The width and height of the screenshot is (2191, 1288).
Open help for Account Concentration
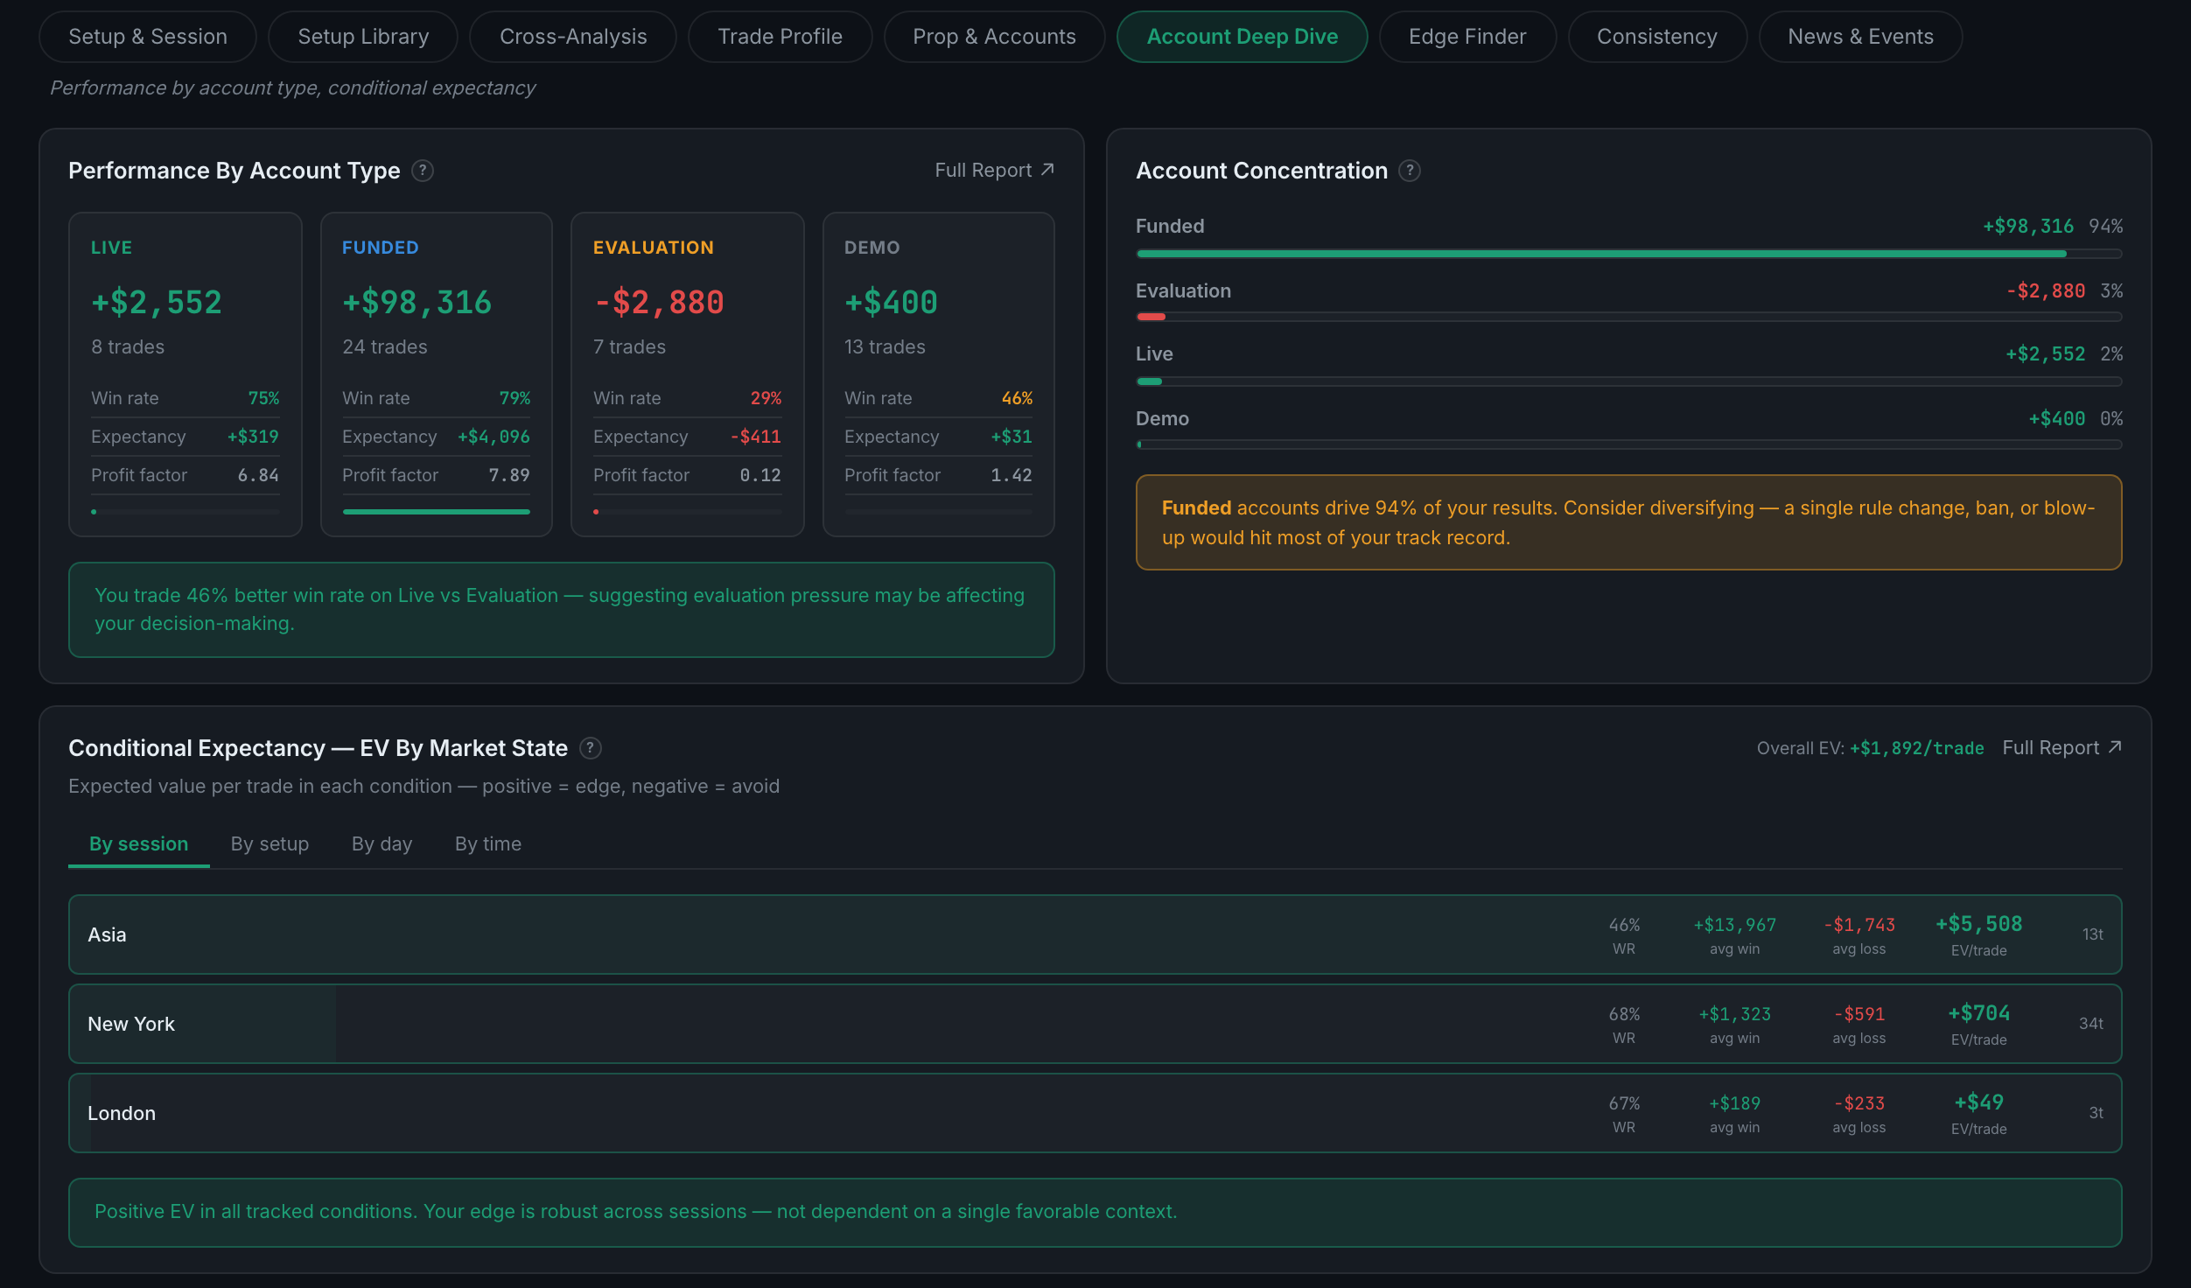1410,171
